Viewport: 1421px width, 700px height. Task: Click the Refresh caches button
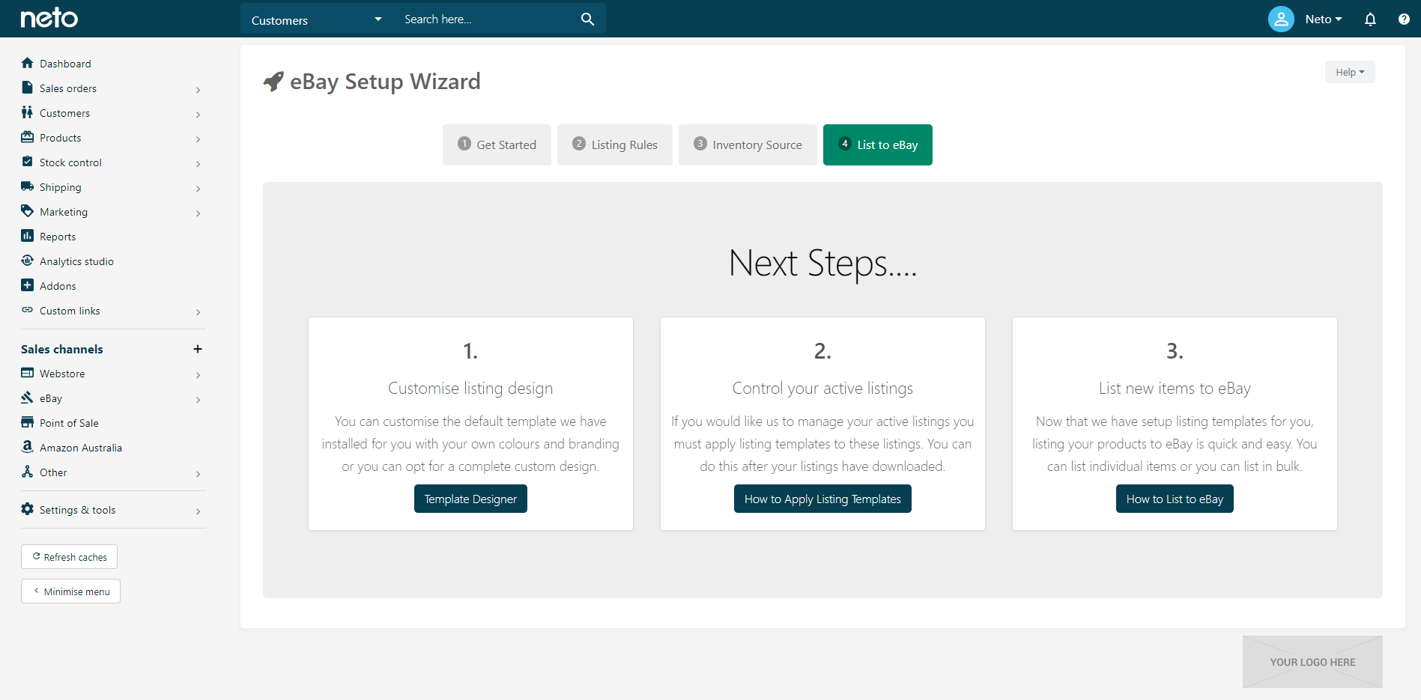69,557
